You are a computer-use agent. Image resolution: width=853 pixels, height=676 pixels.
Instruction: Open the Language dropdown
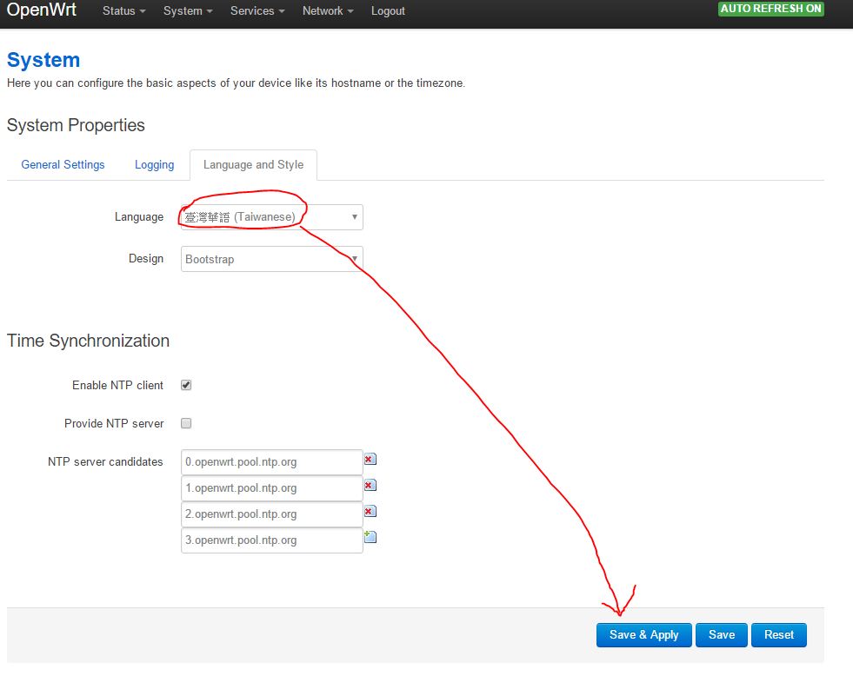272,217
